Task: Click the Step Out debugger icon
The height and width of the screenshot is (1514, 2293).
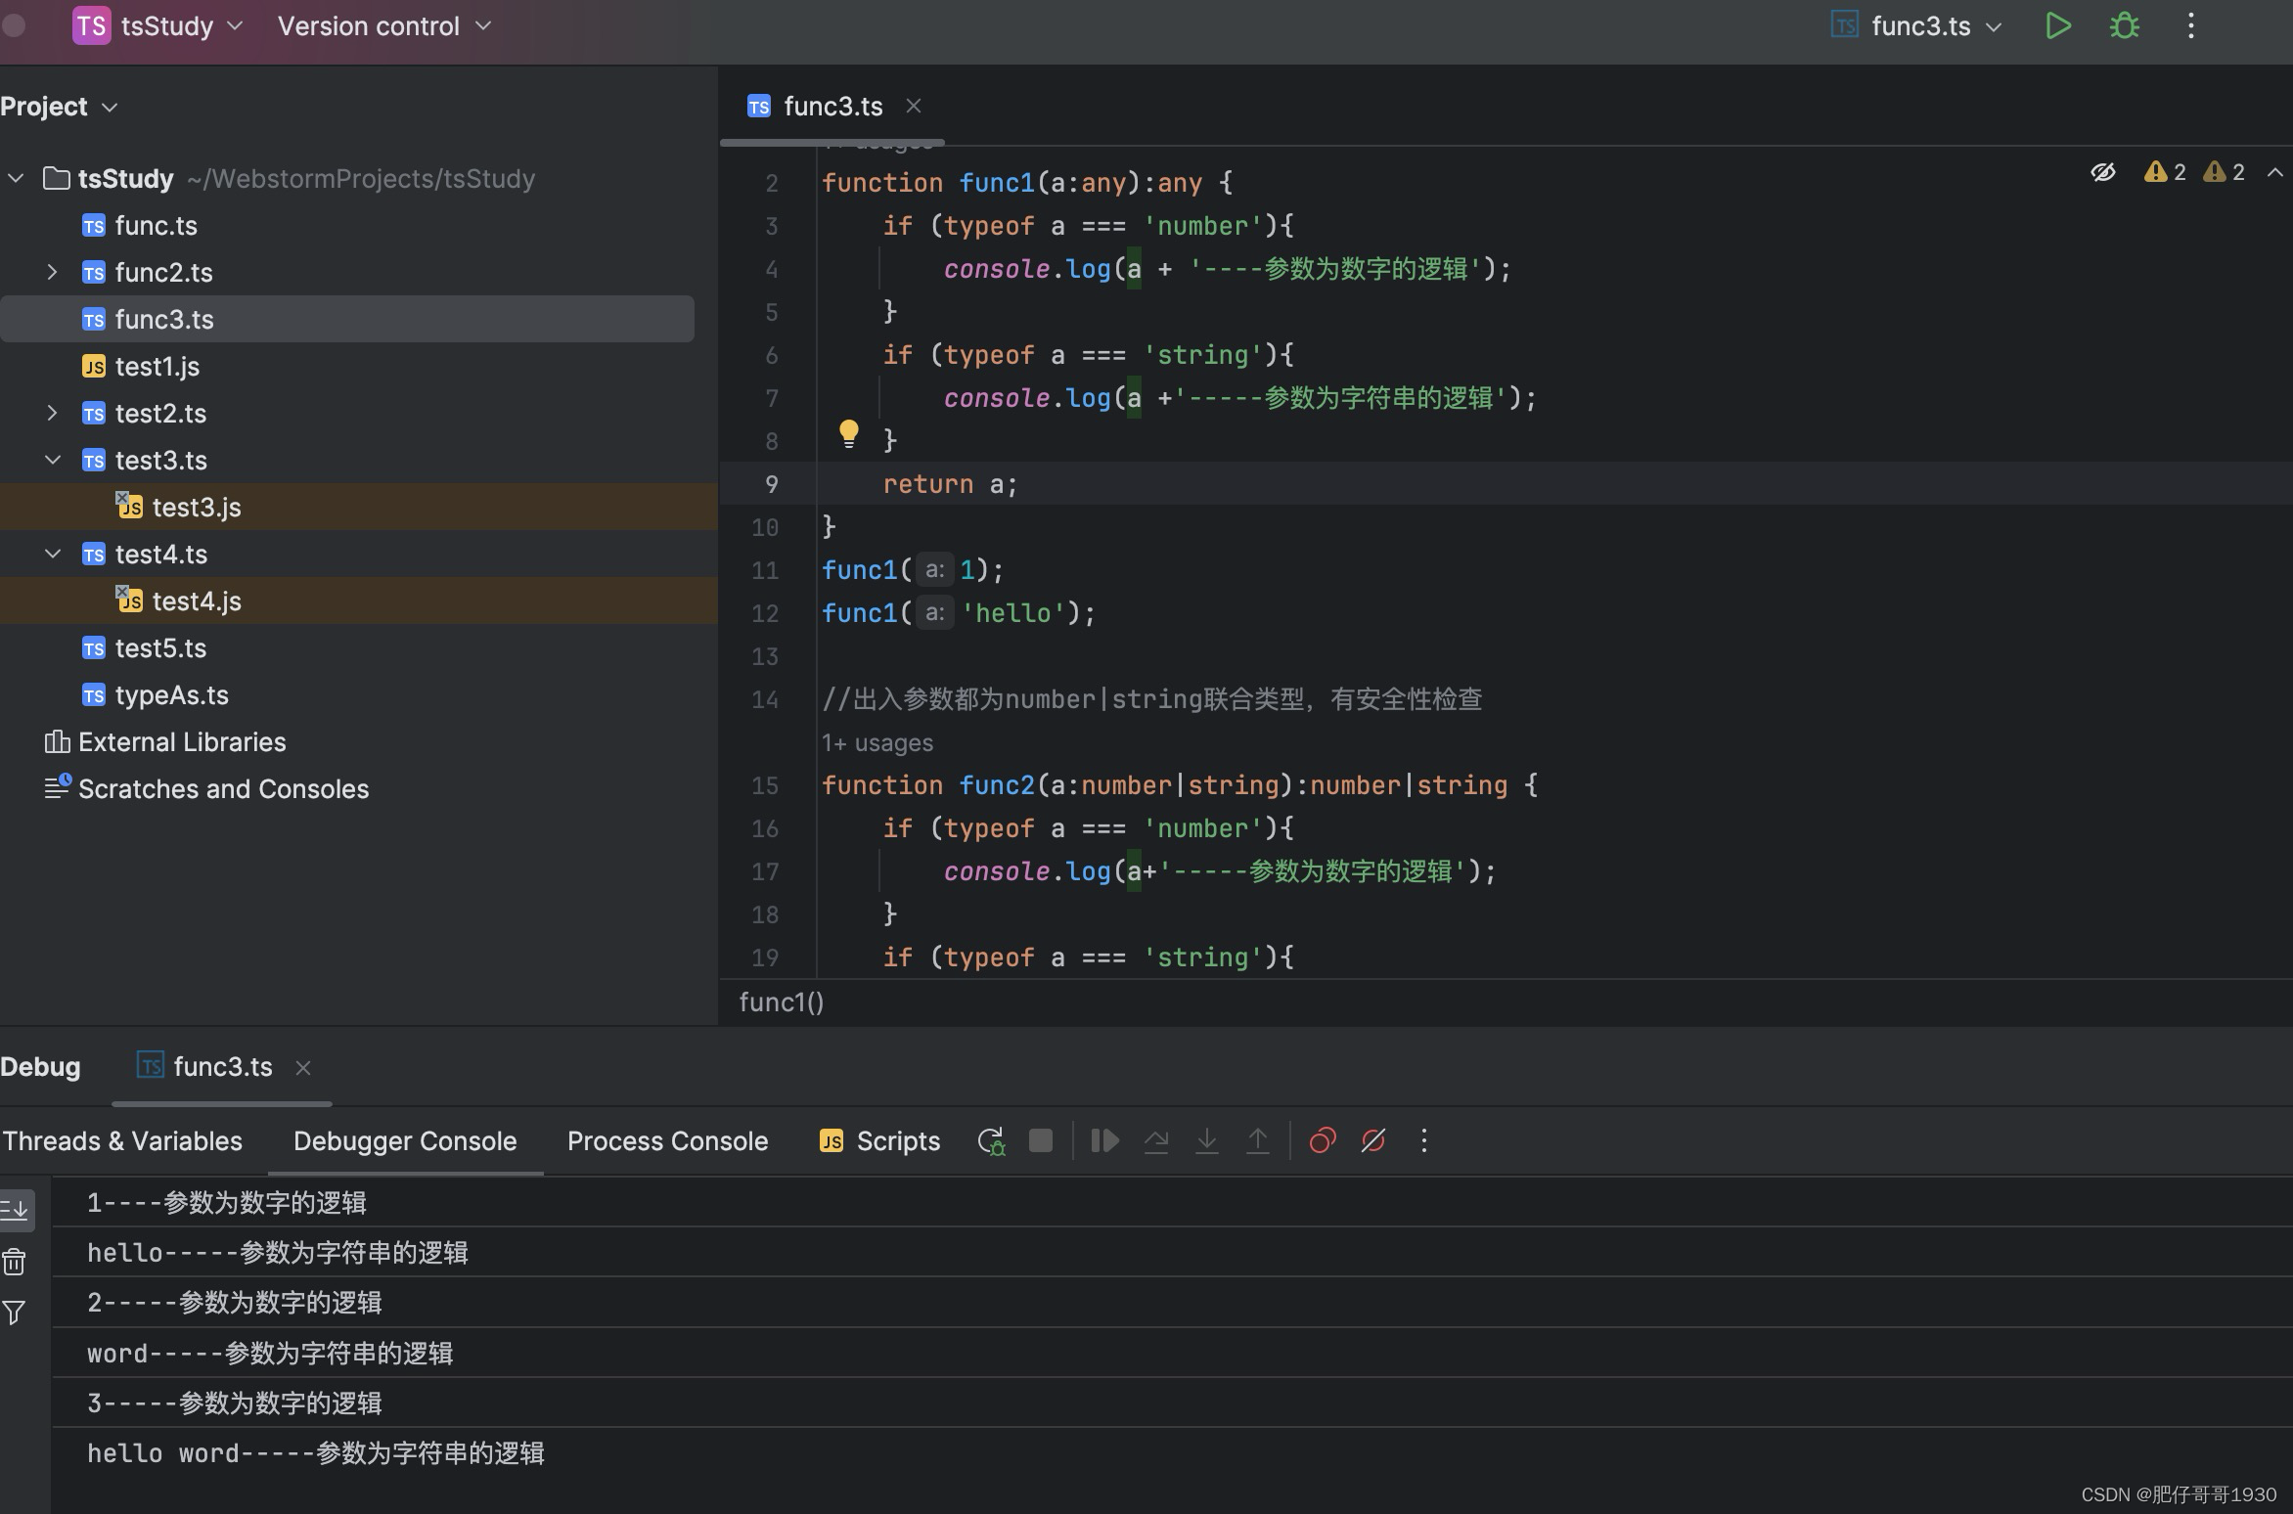Action: coord(1258,1140)
